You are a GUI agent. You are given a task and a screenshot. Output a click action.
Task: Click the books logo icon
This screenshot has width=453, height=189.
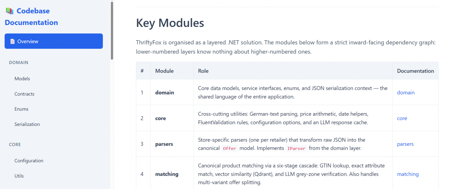(10, 11)
